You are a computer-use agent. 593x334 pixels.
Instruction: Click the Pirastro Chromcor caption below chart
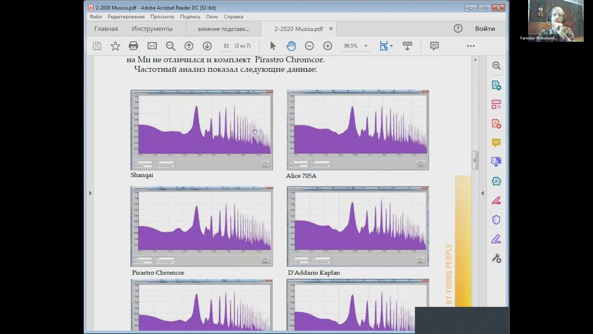click(x=158, y=273)
